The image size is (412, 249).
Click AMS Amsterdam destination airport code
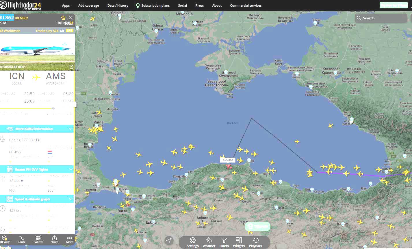56,76
